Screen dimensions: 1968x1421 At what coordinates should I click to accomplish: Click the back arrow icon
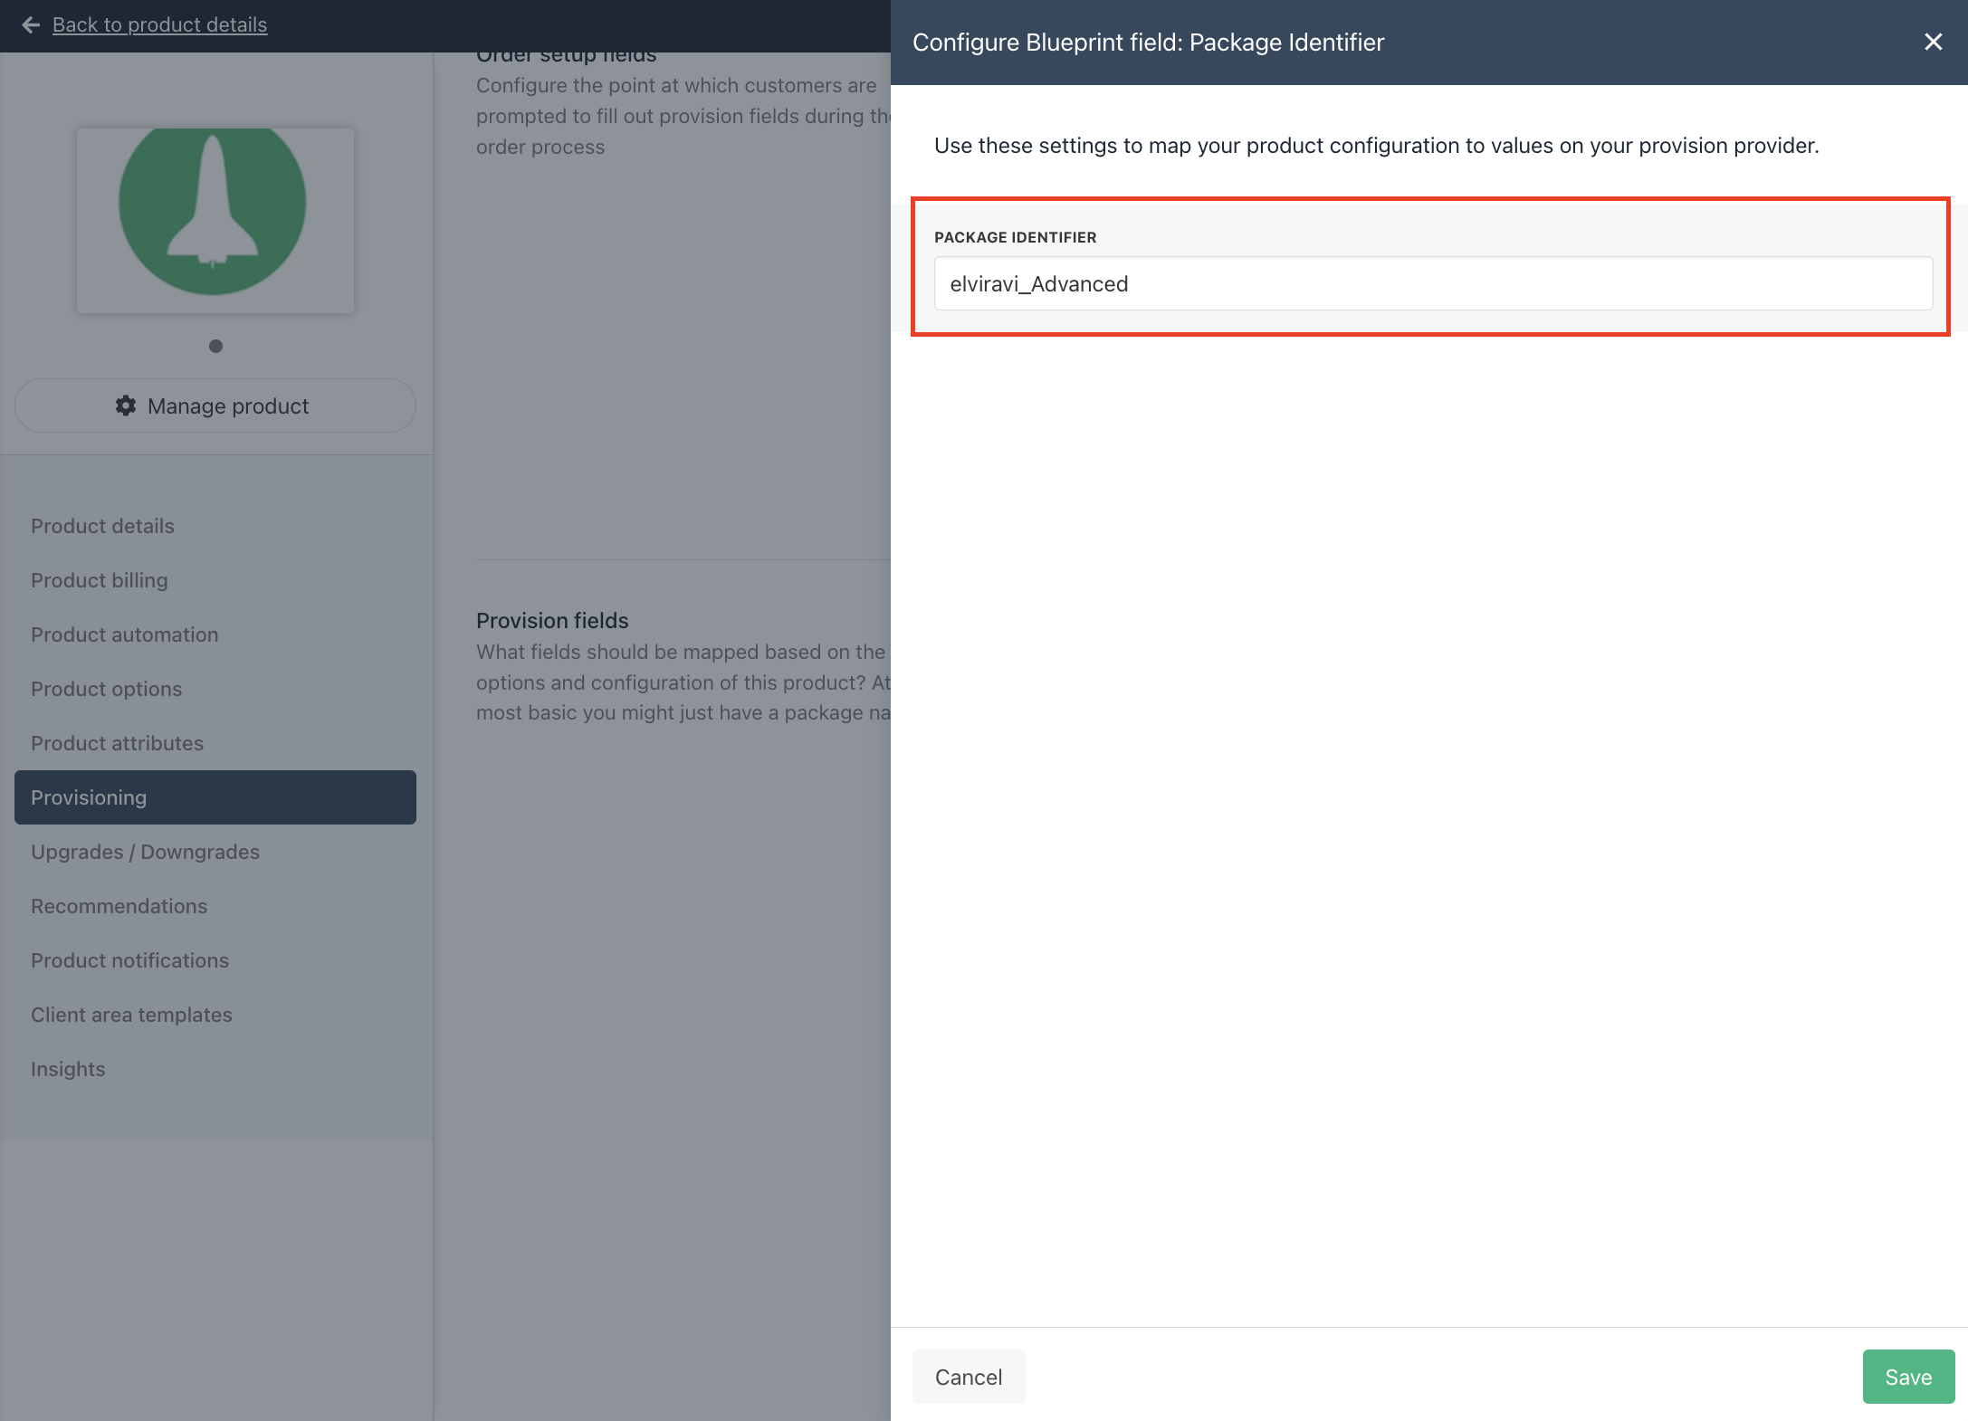[x=31, y=25]
